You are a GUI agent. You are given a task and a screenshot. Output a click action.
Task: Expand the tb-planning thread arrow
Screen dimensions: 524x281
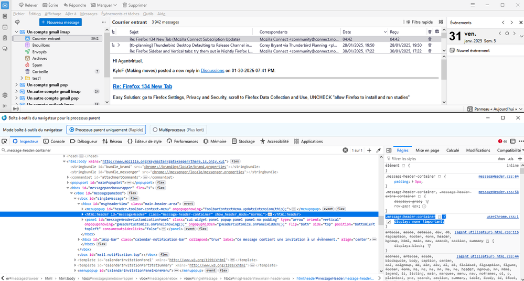(119, 45)
